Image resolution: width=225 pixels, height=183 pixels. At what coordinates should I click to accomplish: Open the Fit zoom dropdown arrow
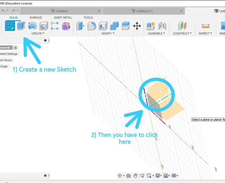pyautogui.click(x=153, y=176)
